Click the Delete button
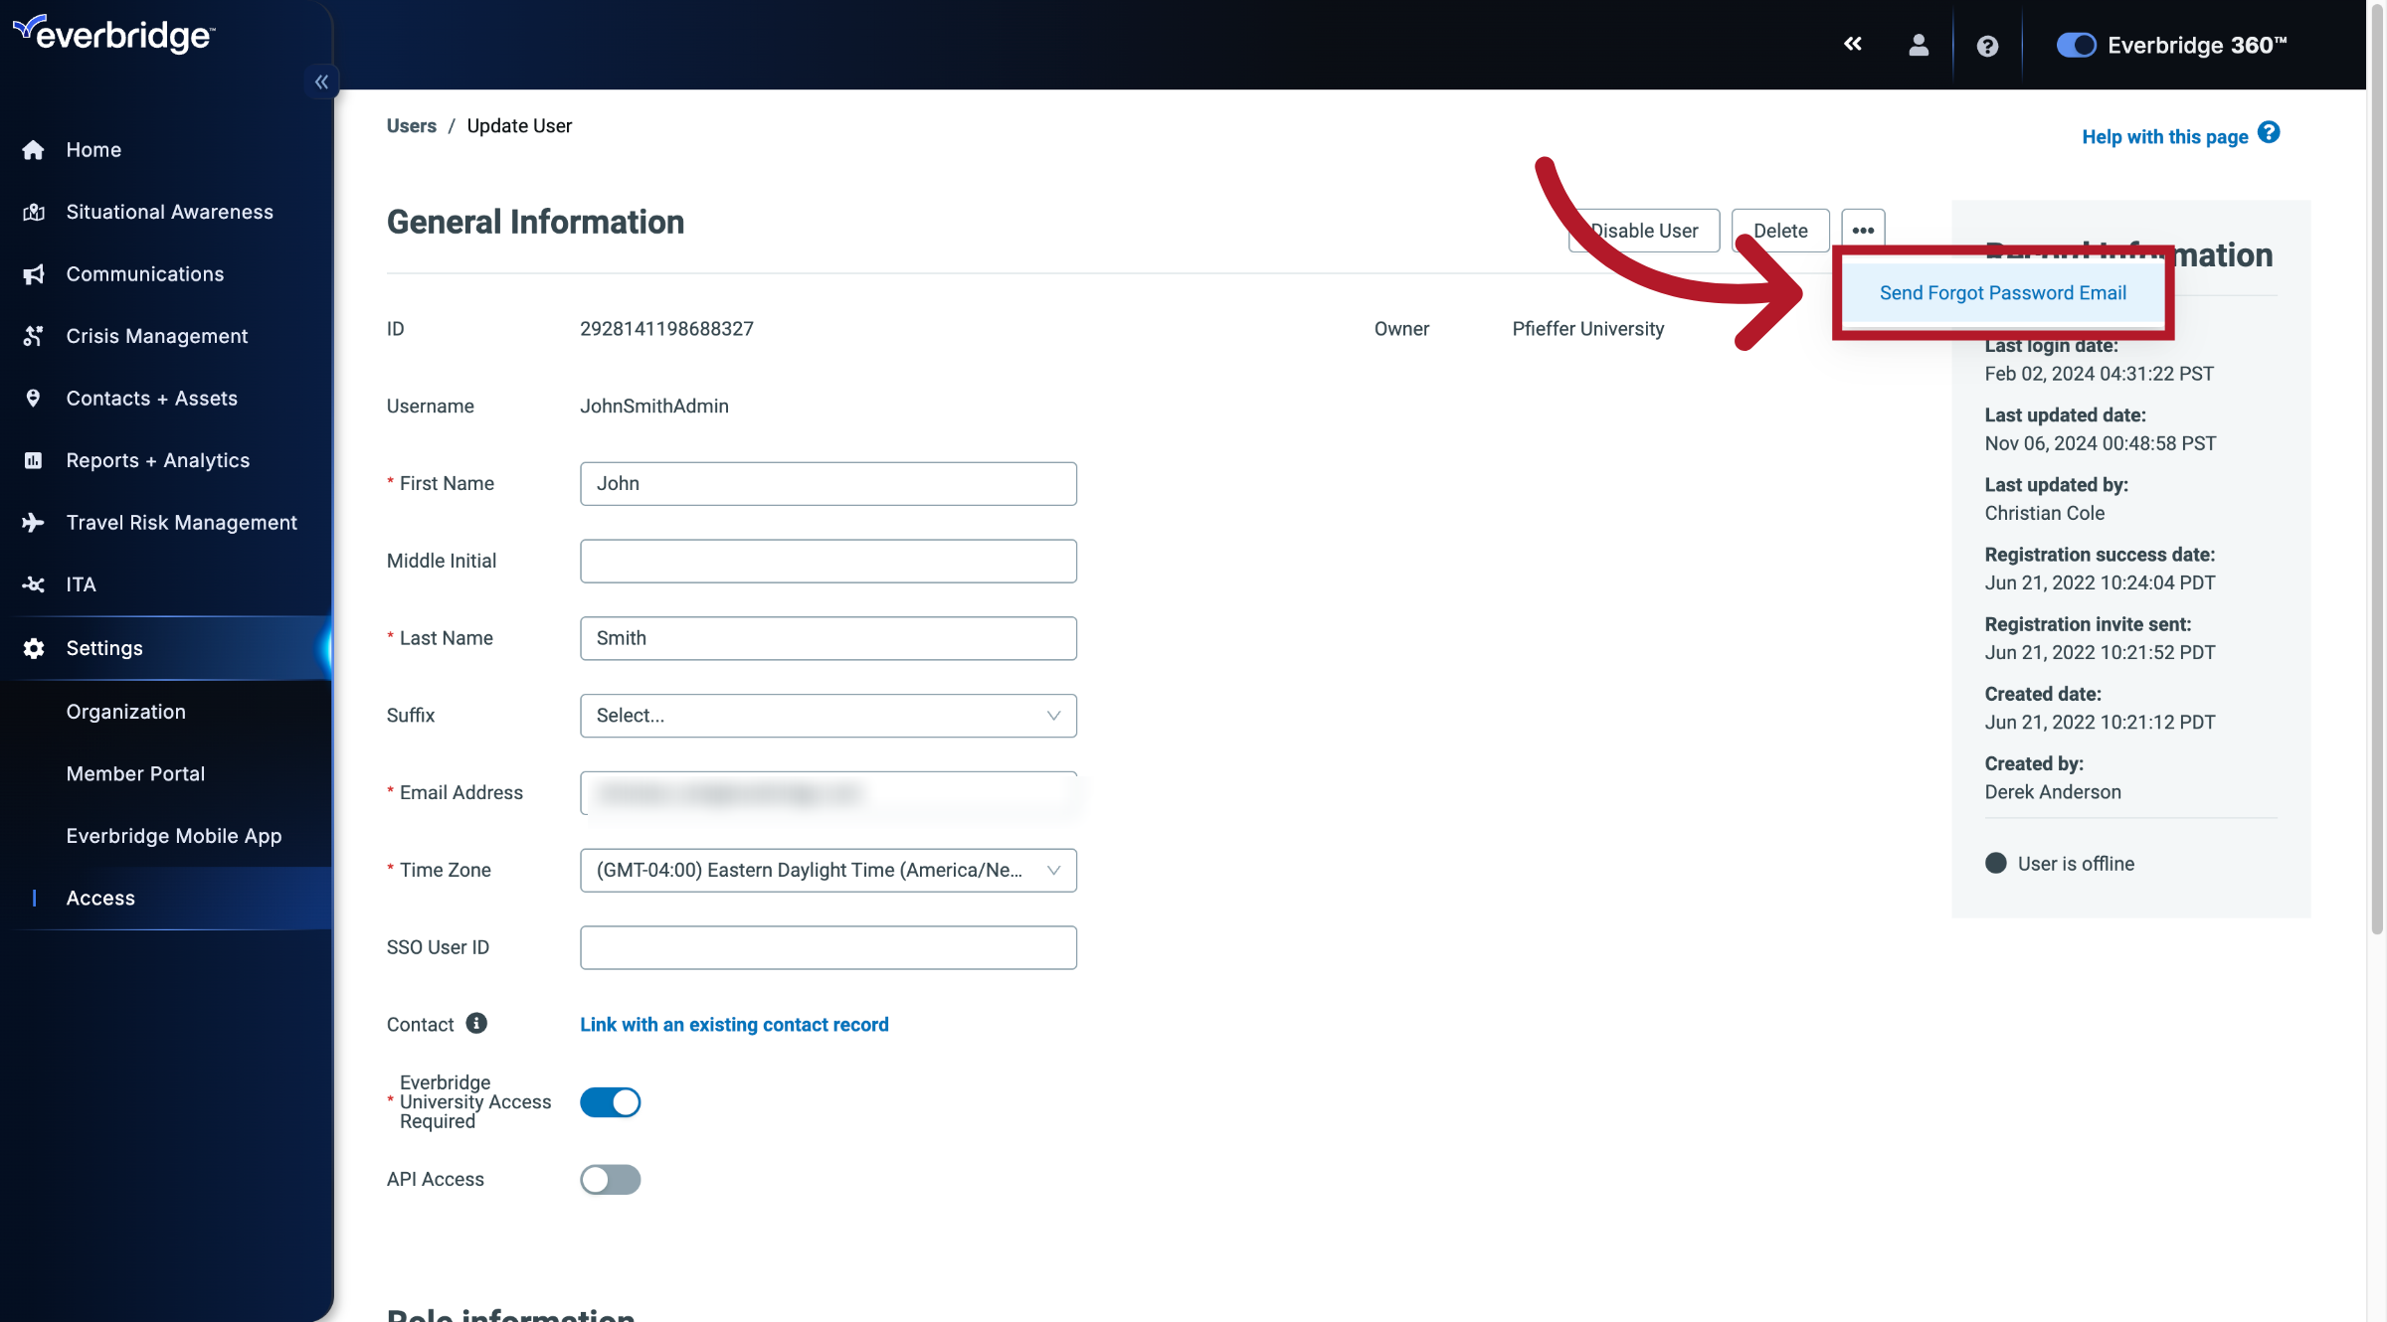 click(1780, 231)
